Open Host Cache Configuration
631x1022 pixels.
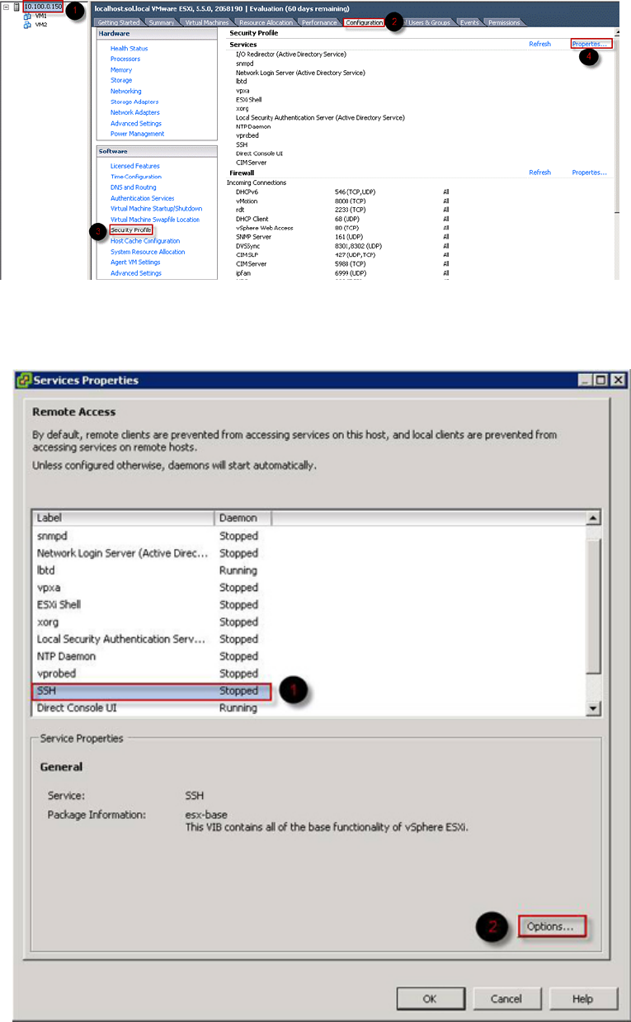click(145, 241)
